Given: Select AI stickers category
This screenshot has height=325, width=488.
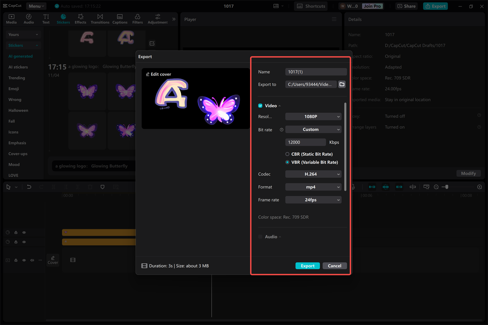Looking at the screenshot, I should [18, 67].
